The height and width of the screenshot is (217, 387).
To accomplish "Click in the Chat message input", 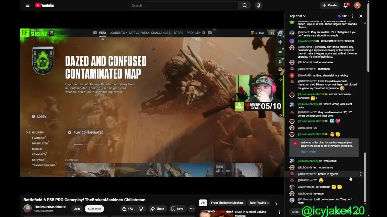I will pyautogui.click(x=295, y=212).
